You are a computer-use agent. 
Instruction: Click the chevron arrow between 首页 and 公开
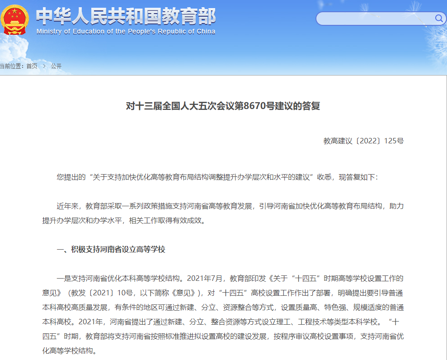(x=44, y=66)
